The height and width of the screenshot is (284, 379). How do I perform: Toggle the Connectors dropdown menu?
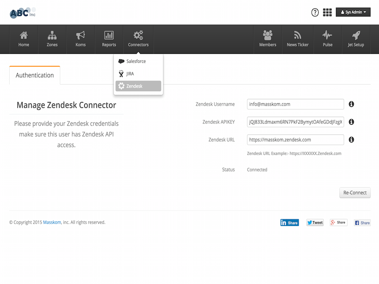click(138, 39)
